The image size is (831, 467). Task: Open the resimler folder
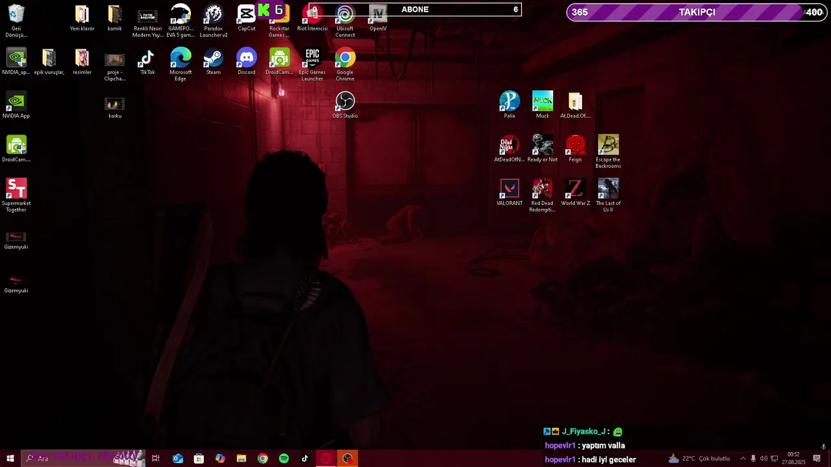pos(82,62)
